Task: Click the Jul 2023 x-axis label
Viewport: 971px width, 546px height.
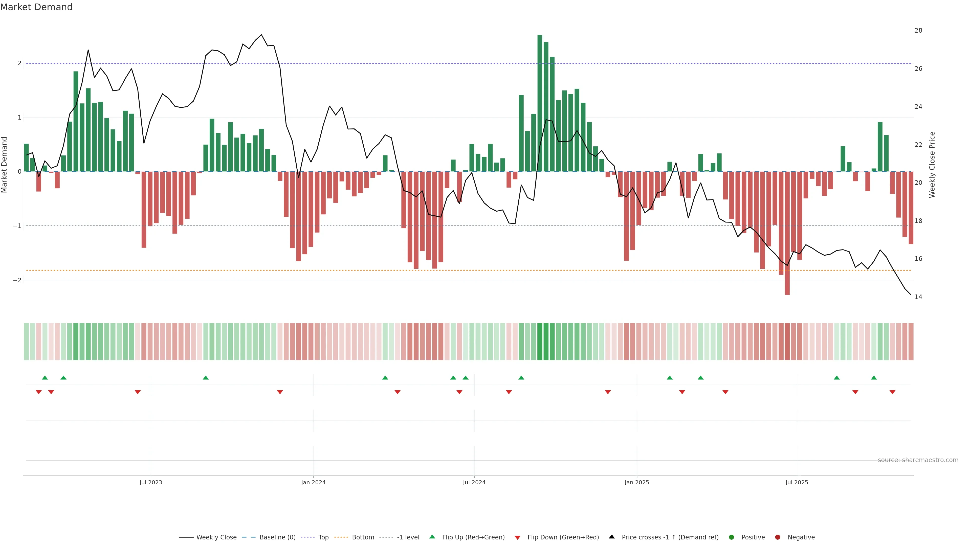Action: 150,482
